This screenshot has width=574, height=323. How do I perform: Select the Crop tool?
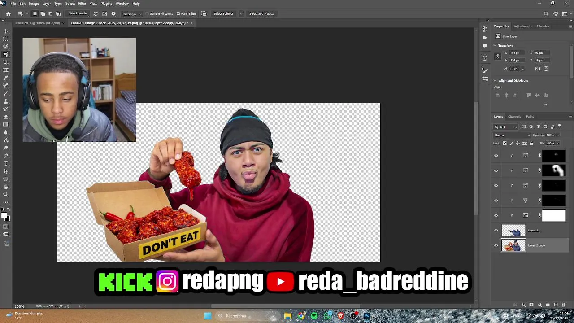point(6,62)
